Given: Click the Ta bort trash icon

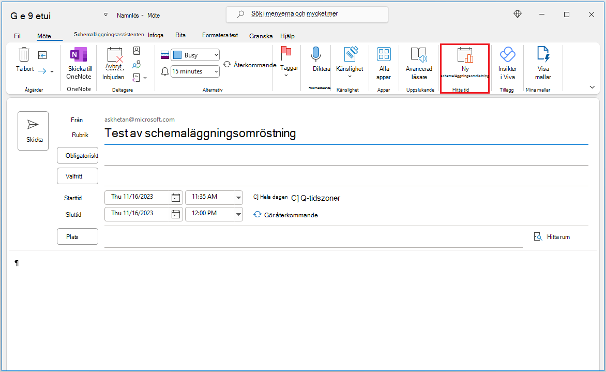Looking at the screenshot, I should click(x=24, y=54).
